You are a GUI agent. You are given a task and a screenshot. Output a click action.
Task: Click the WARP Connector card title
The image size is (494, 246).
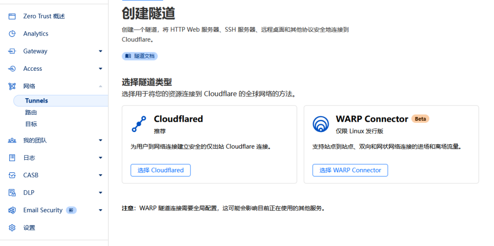(372, 119)
